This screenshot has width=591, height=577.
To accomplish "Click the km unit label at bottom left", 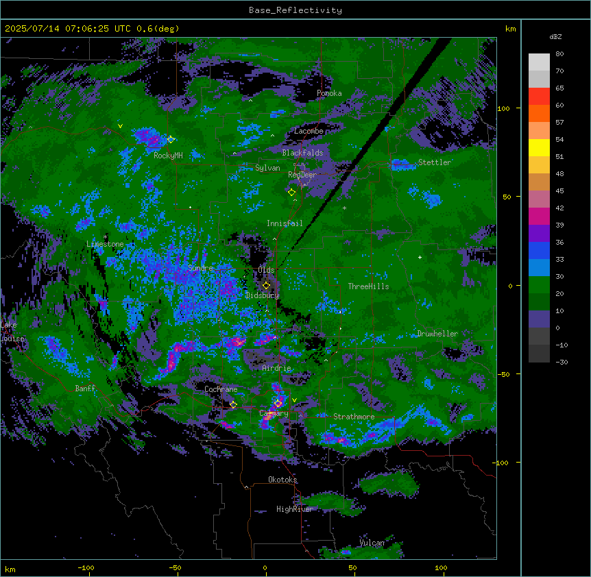I will coord(10,569).
